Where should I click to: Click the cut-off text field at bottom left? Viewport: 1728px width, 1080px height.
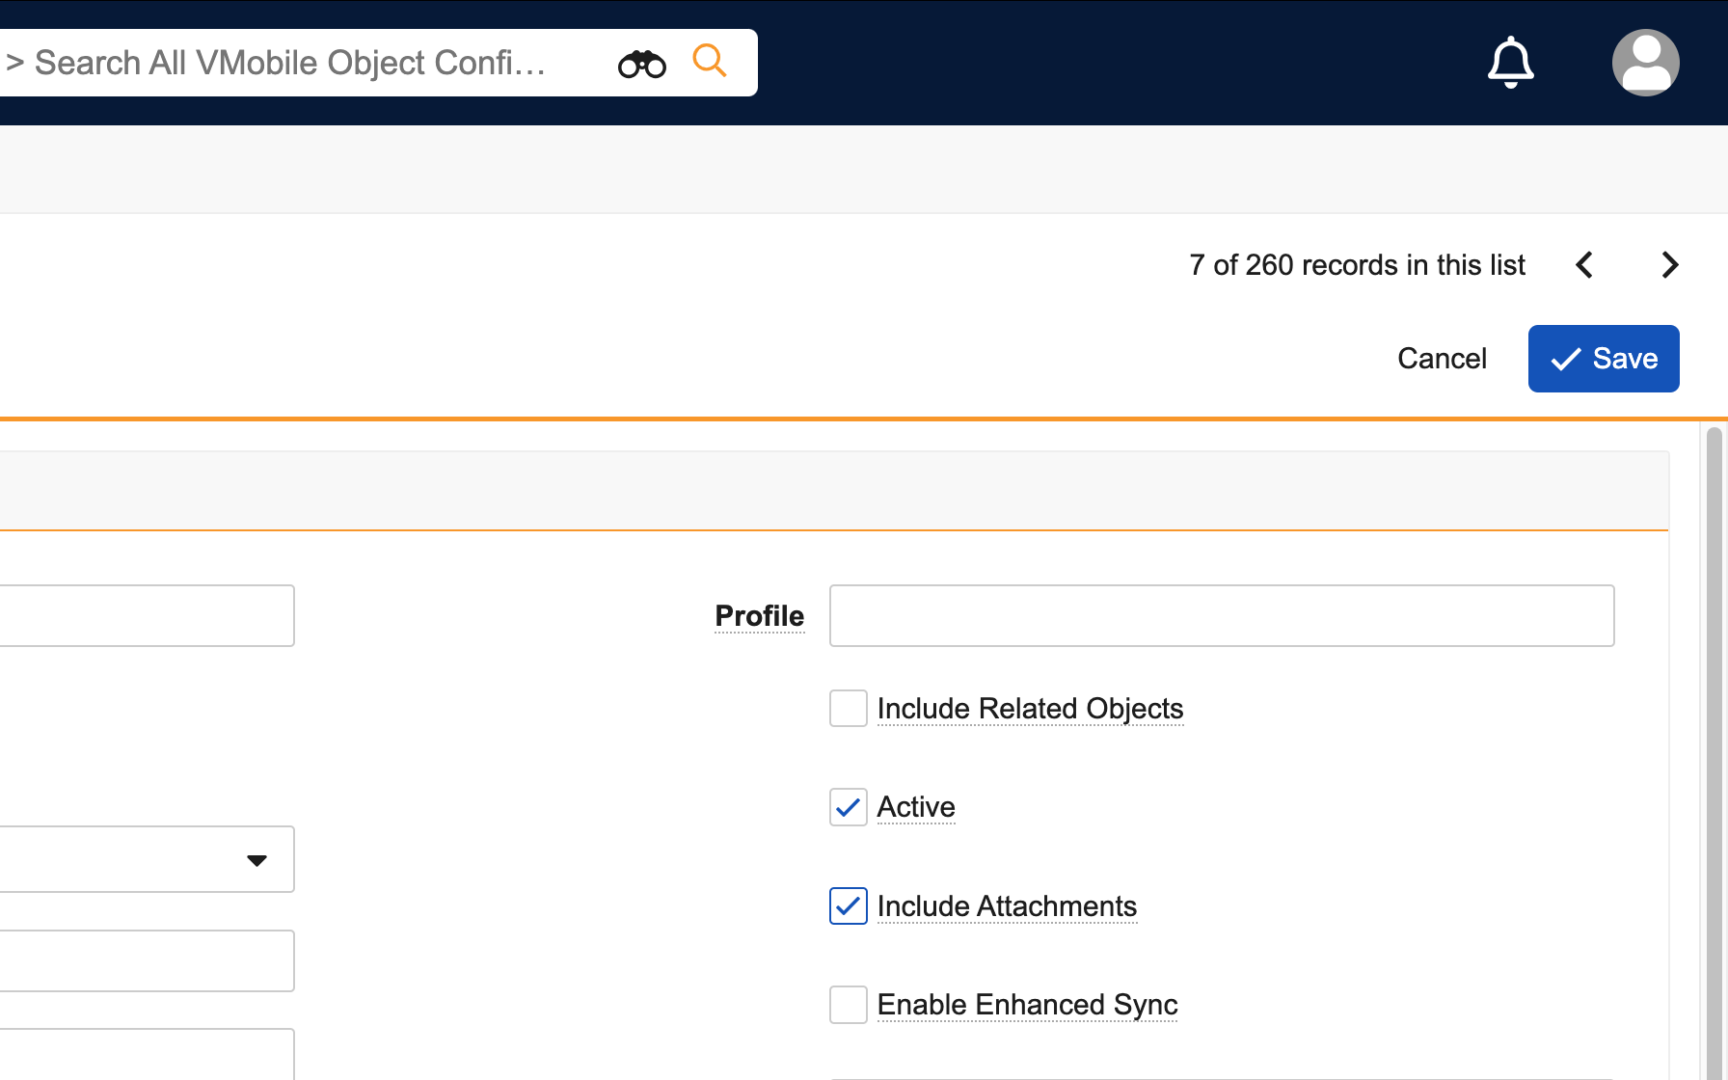tap(145, 1055)
